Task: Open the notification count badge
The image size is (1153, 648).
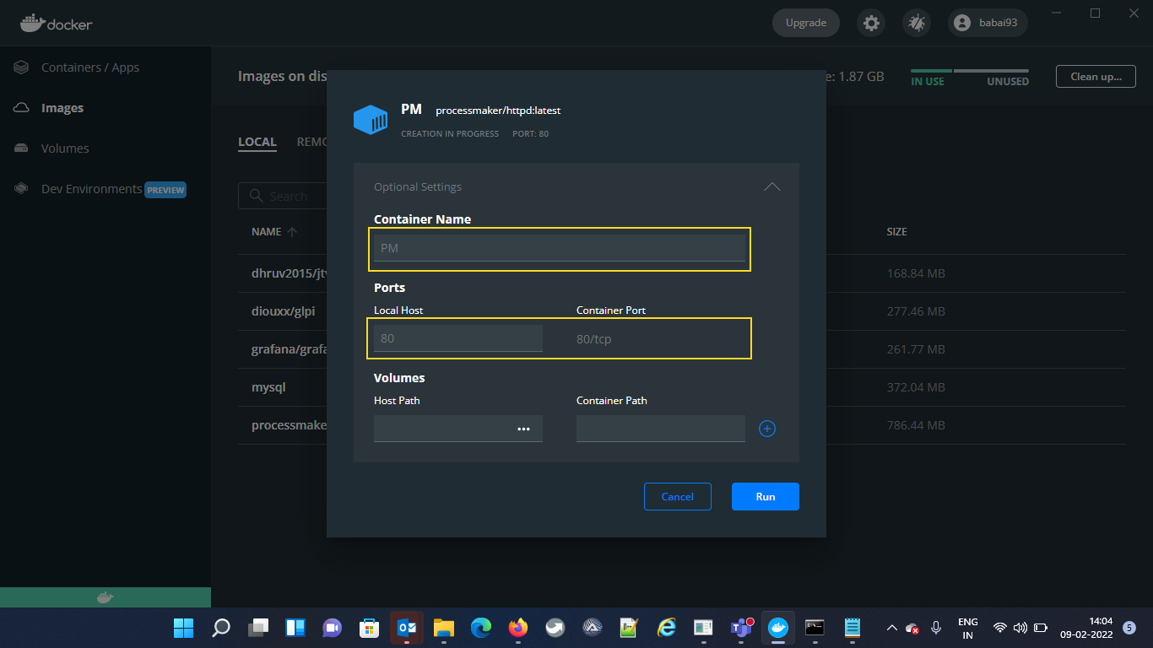Action: 1129,628
